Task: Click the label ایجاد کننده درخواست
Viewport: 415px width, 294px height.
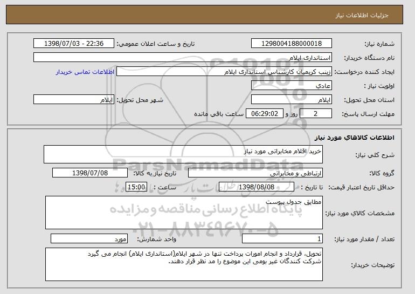Action: 364,72
